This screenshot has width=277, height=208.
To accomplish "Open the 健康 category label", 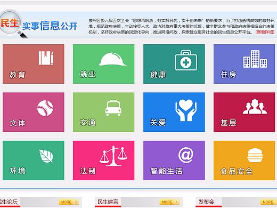I will point(158,75).
